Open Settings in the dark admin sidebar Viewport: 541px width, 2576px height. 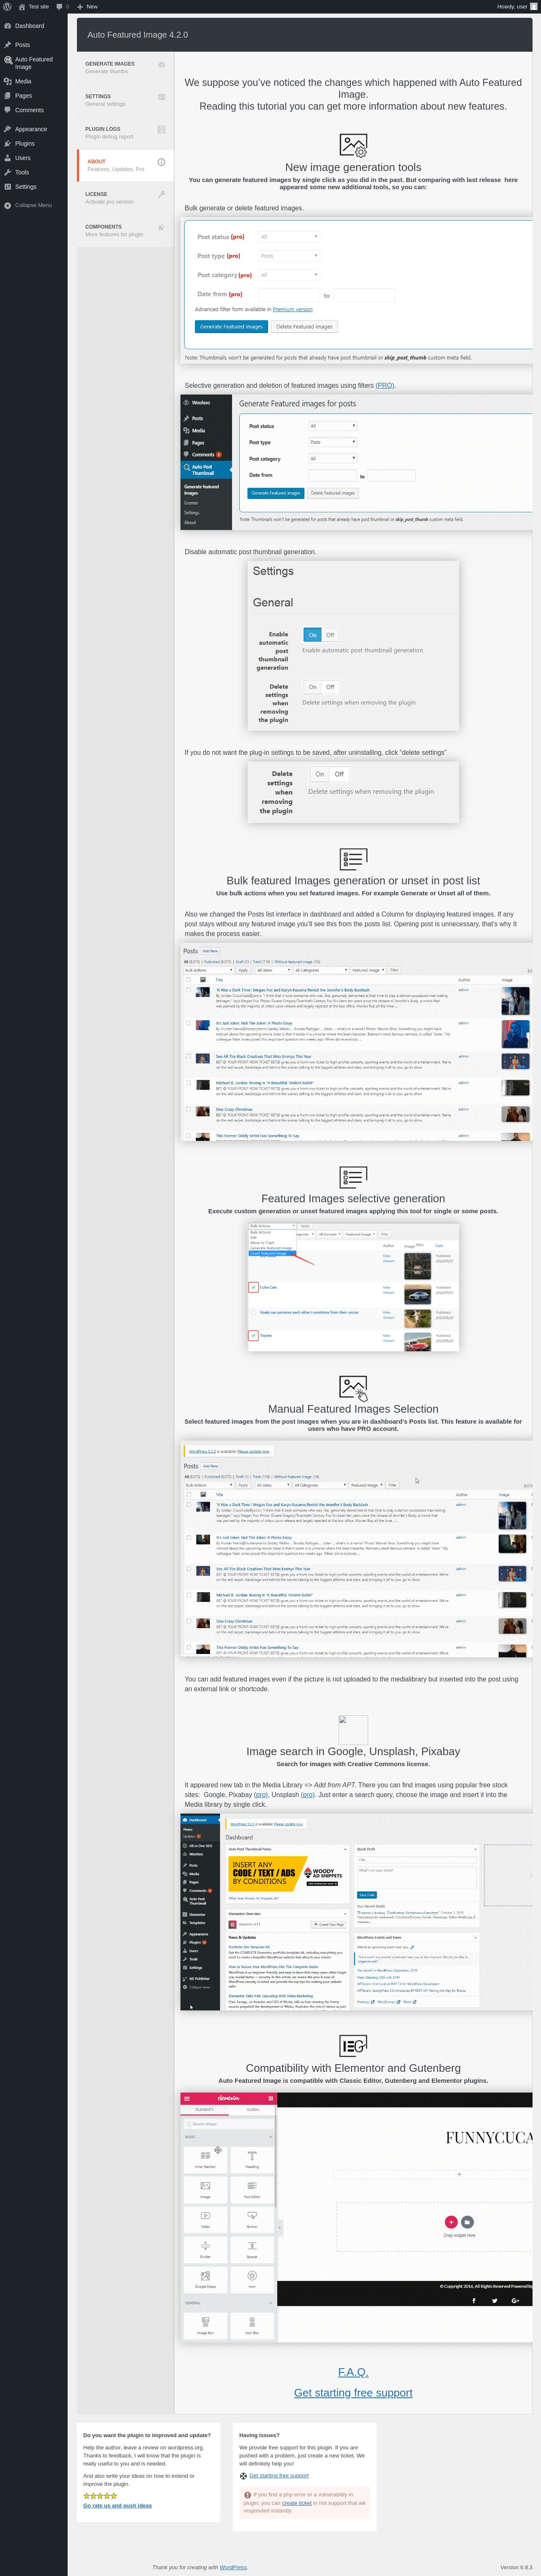pos(34,187)
